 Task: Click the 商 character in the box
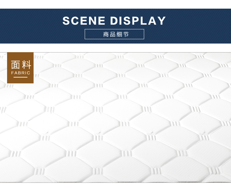(106, 34)
